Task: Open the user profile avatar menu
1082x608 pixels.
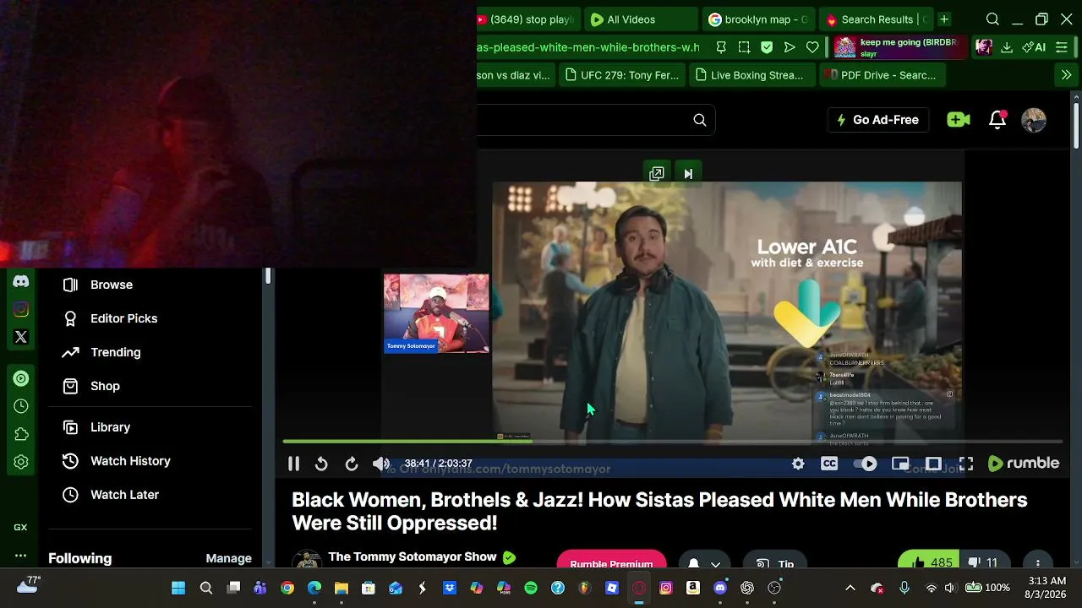Action: (1034, 120)
